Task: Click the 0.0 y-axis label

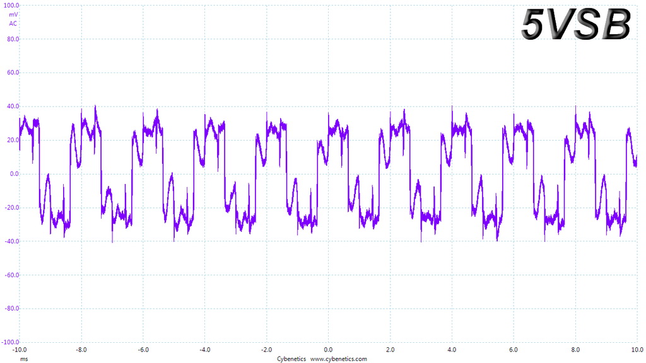Action: click(15, 174)
